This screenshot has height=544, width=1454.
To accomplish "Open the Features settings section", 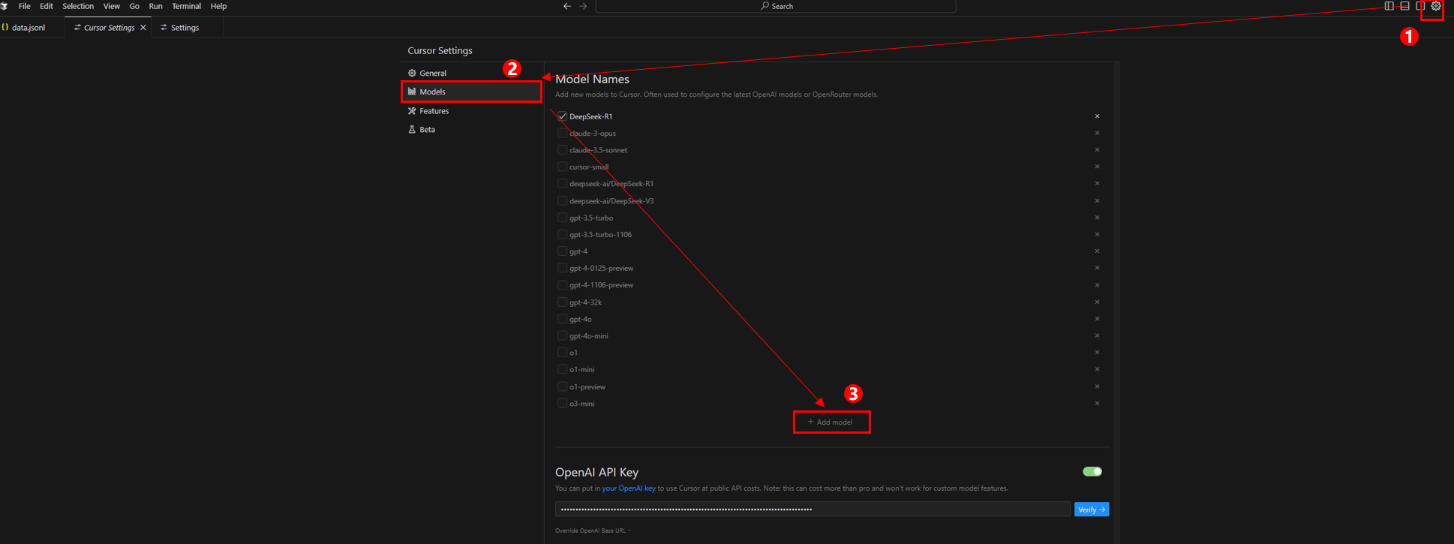I will tap(434, 111).
